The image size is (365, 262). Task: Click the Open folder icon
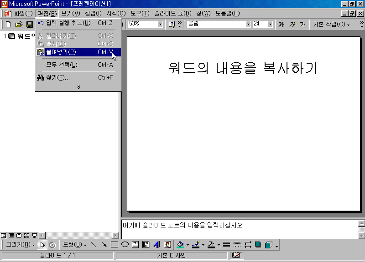pos(19,25)
